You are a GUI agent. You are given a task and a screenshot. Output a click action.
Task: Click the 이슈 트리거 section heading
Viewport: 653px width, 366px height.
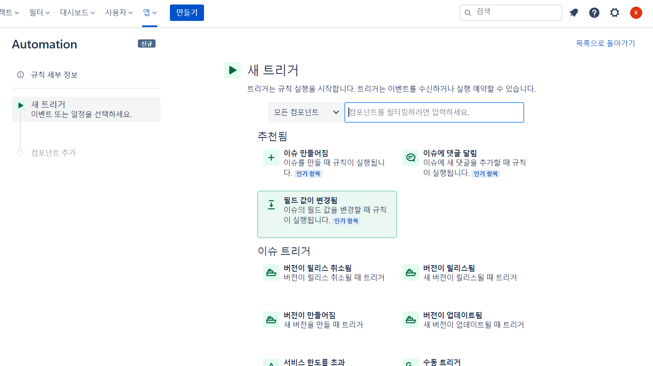pos(284,251)
